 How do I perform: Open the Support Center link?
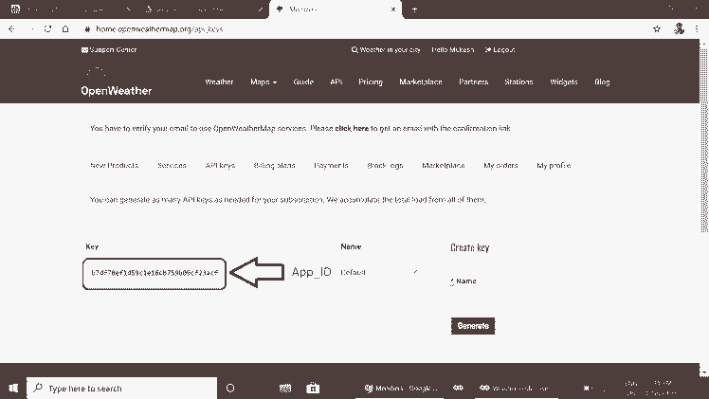pyautogui.click(x=109, y=49)
